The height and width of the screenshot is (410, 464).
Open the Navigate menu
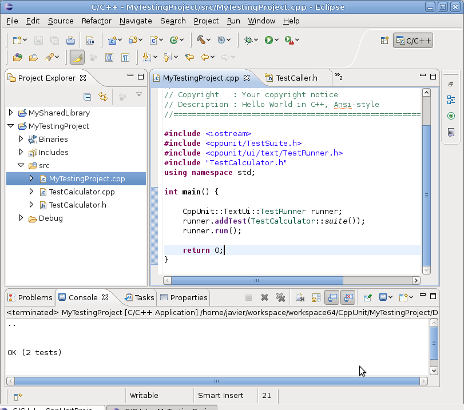coord(136,21)
